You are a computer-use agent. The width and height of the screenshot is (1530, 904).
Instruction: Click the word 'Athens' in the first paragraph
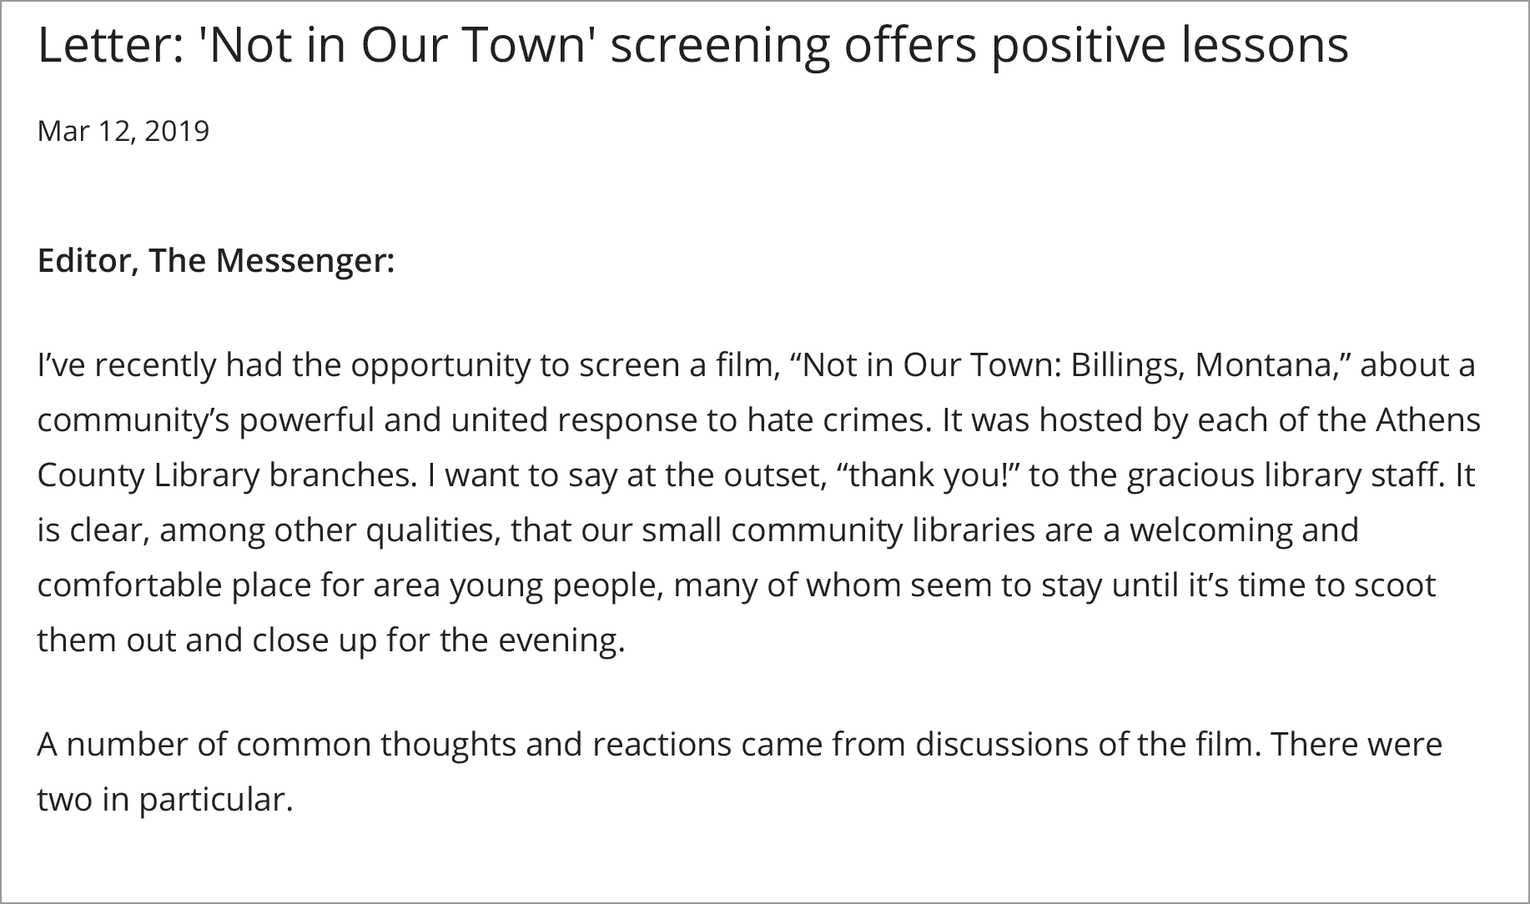point(1427,419)
